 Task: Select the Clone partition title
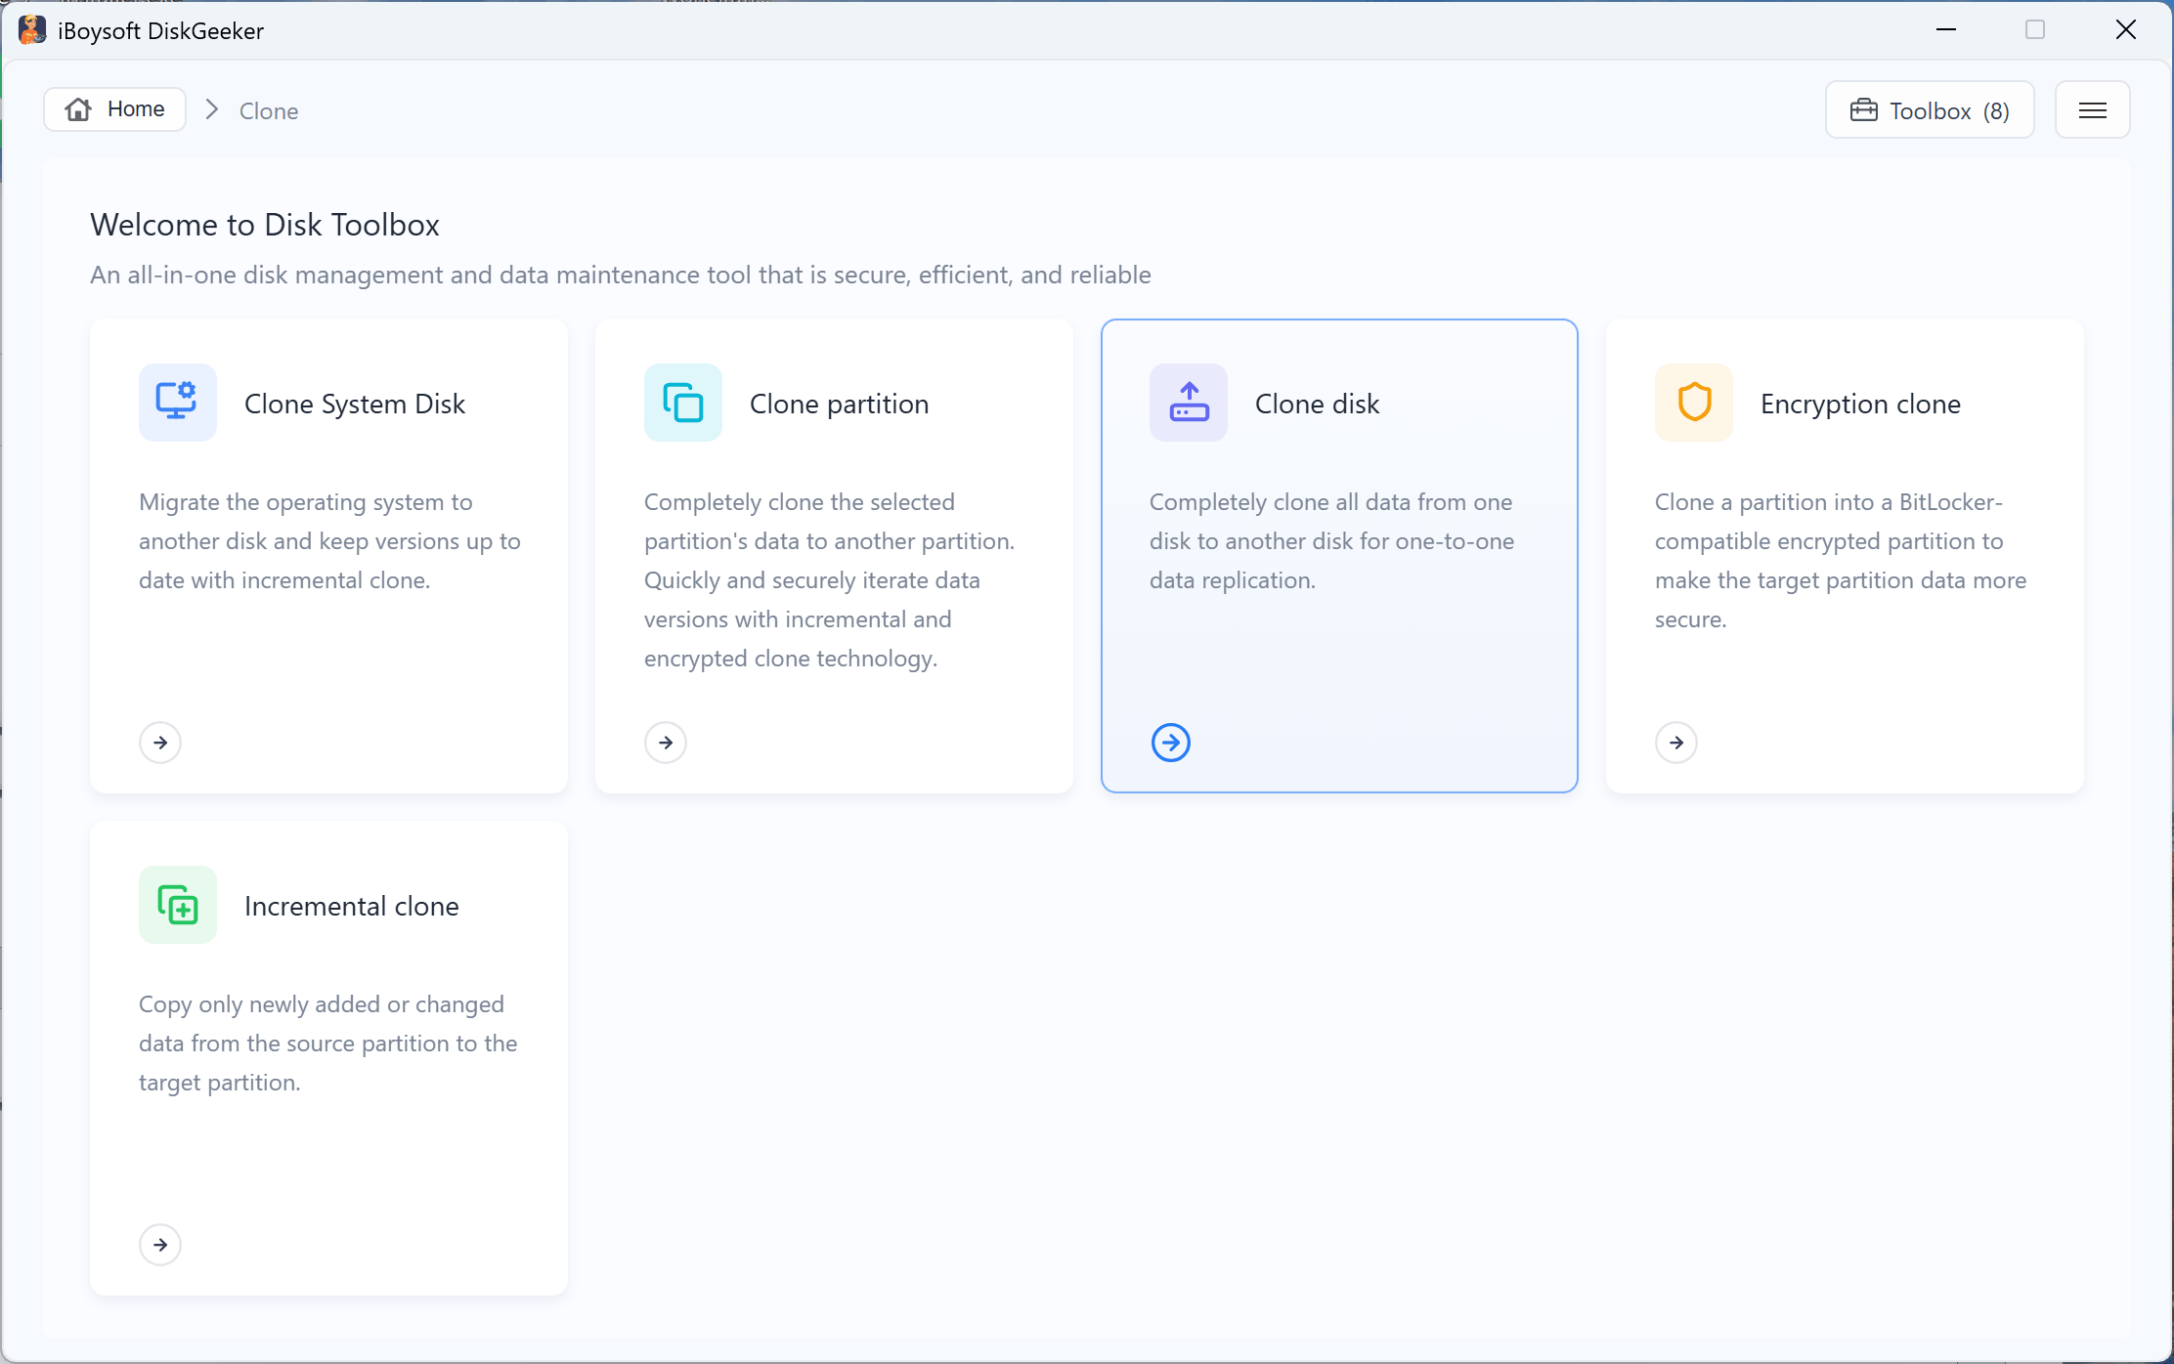tap(839, 404)
